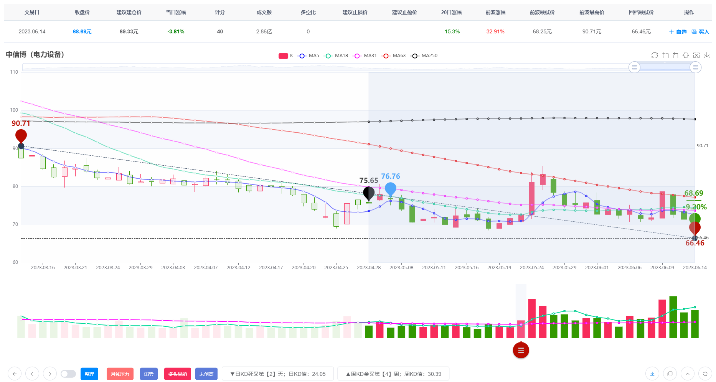Click the 32.91% previous wave gain cell
Screen dimensions: 716x382
pos(495,31)
